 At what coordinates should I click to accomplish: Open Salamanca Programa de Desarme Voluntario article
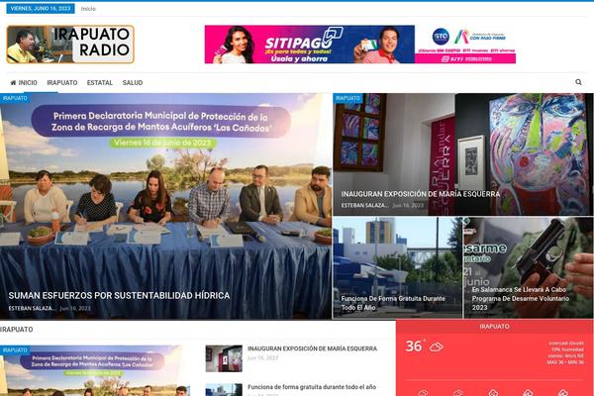point(529,268)
